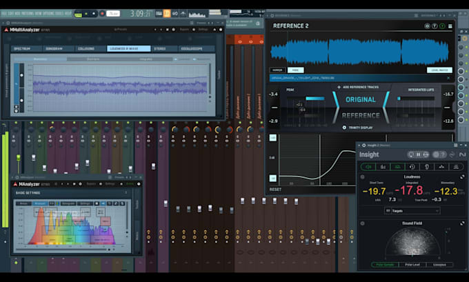Image resolution: width=469 pixels, height=282 pixels.
Task: Click the MAnalyzer spectrum graph
Action: click(70, 226)
